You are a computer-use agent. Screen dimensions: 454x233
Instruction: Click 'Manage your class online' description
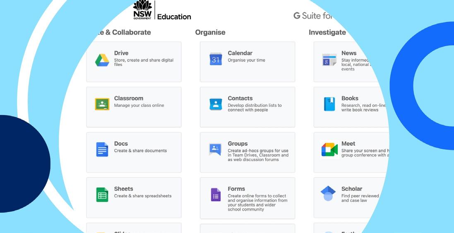139,106
